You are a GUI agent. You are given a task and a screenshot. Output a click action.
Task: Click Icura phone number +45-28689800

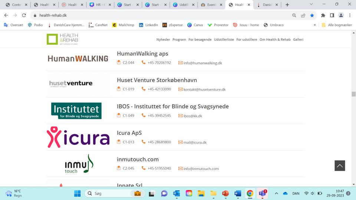(159, 142)
